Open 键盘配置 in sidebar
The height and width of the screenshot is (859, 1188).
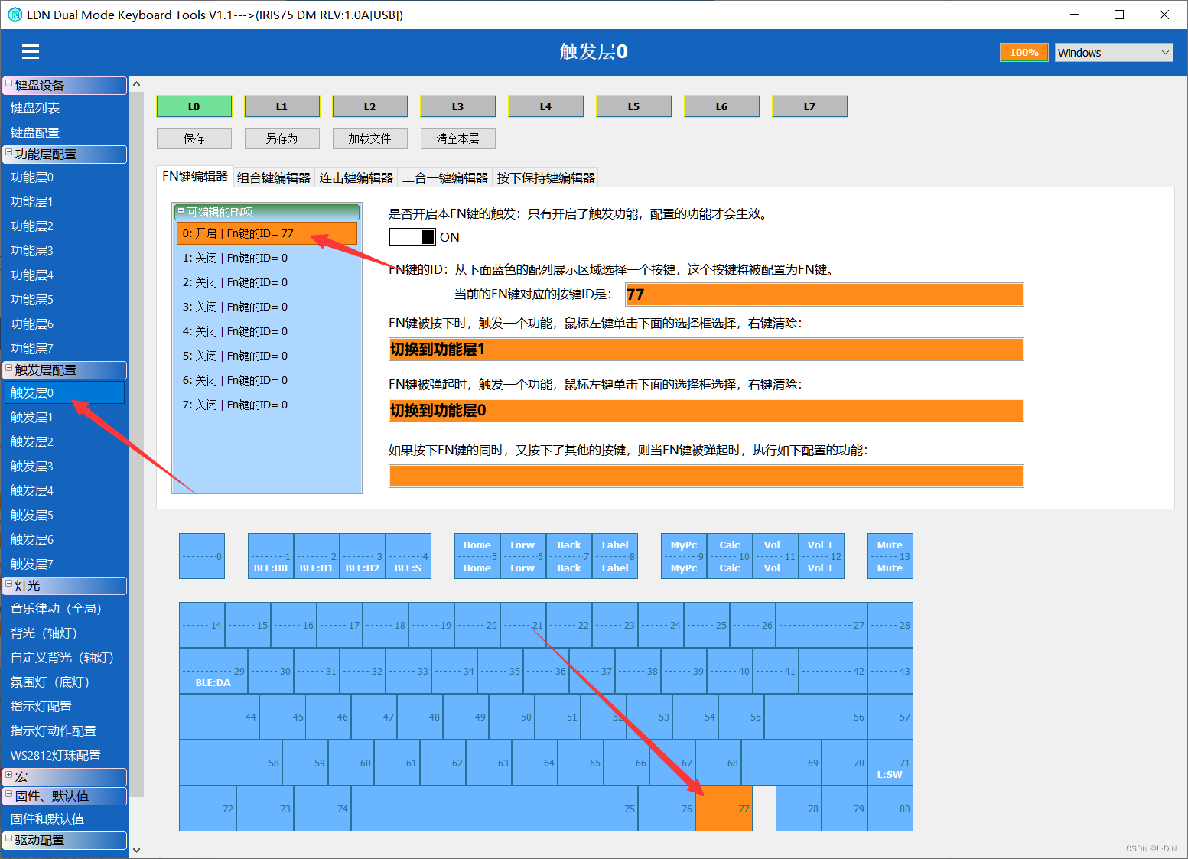tap(64, 133)
